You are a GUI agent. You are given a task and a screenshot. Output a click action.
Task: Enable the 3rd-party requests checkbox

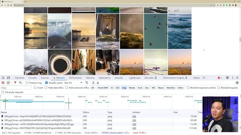tap(3, 92)
